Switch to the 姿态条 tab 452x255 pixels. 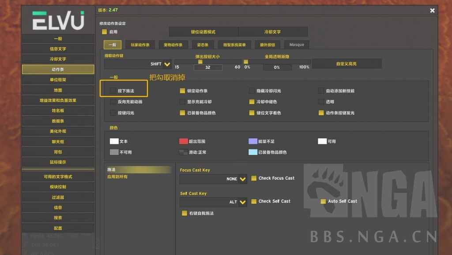coord(203,44)
